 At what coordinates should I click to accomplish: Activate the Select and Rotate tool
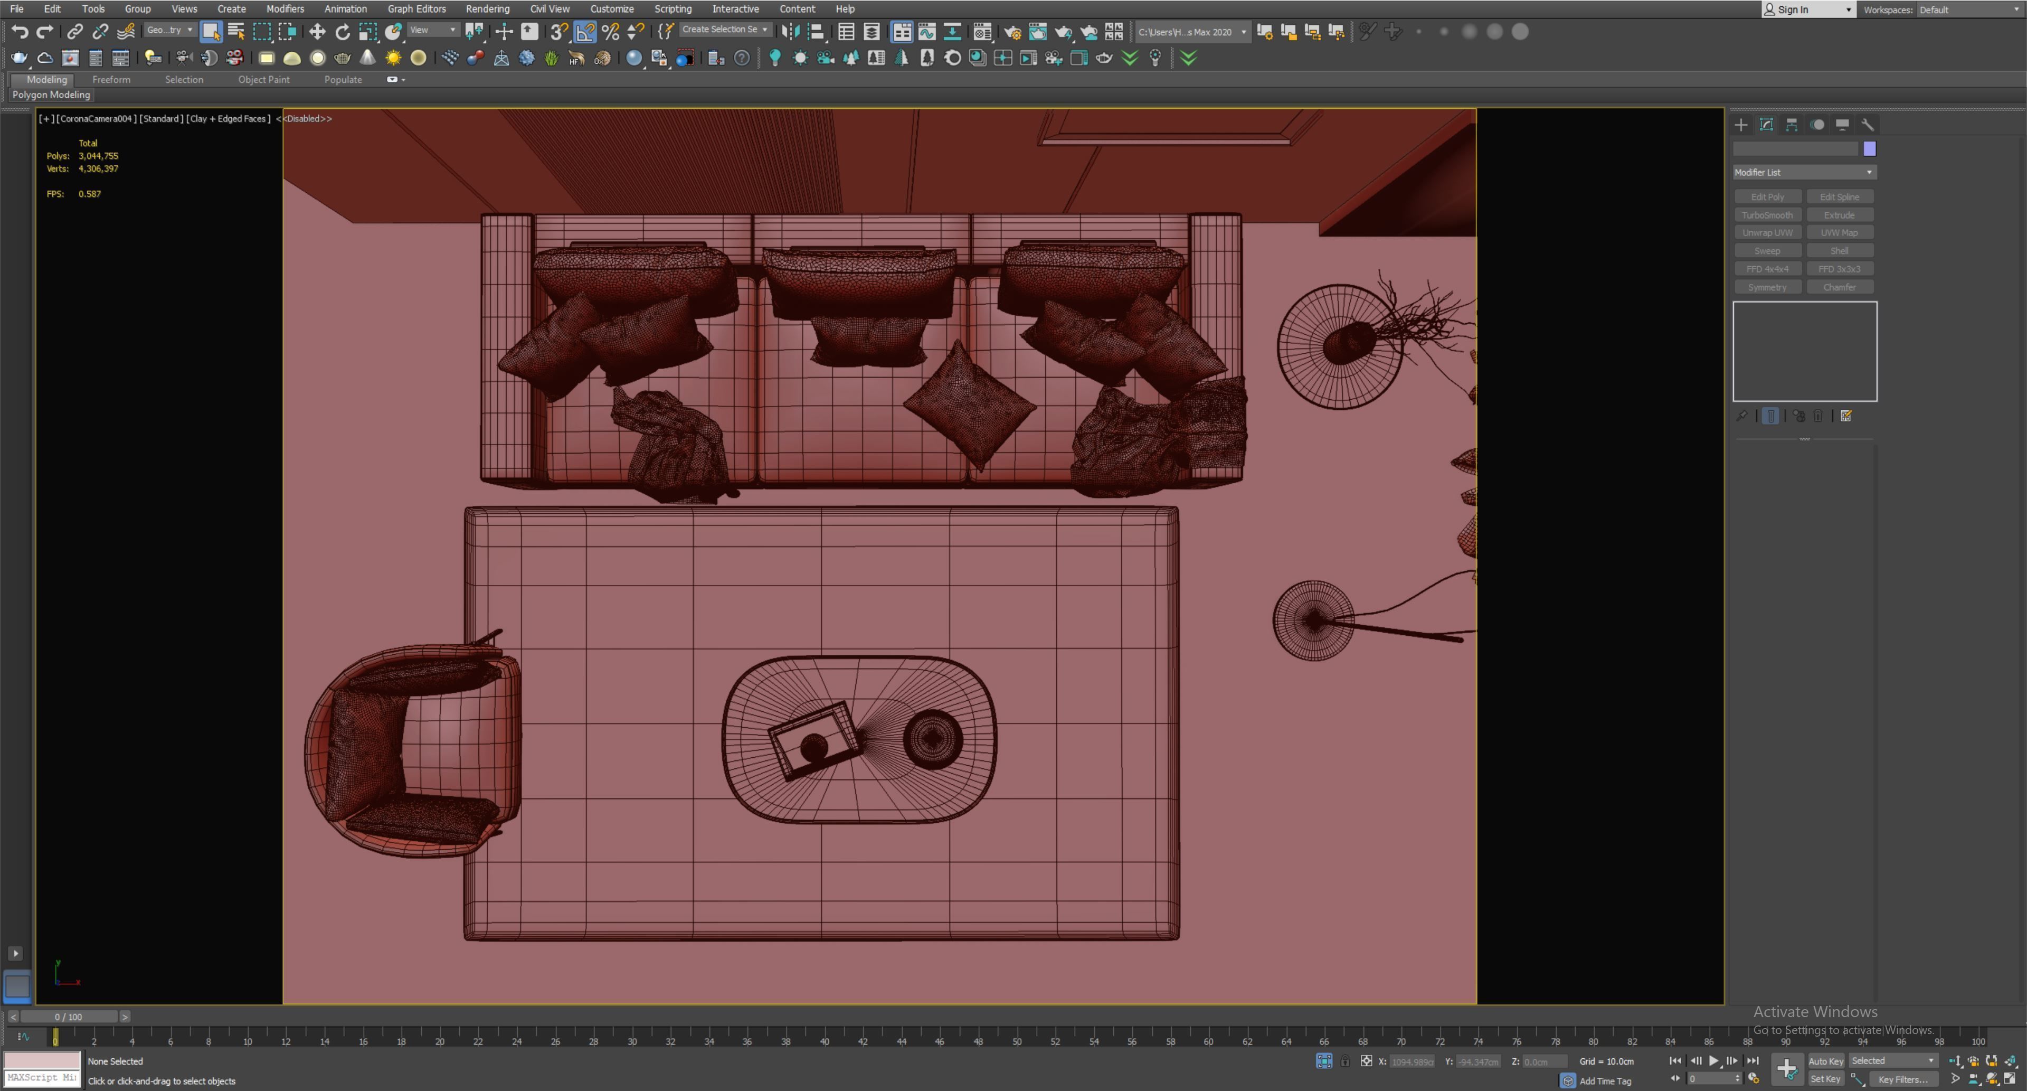pos(342,32)
